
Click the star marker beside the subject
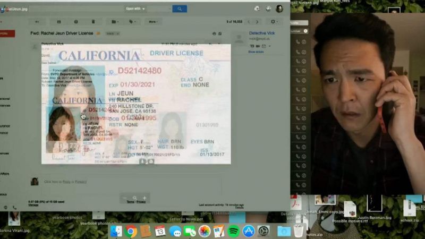pyautogui.click(x=99, y=33)
